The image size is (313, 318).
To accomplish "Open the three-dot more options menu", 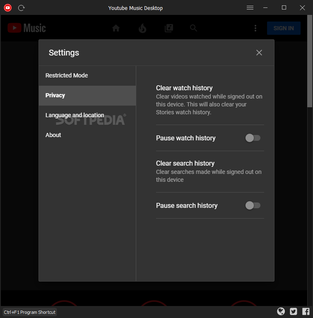I will coord(255,28).
